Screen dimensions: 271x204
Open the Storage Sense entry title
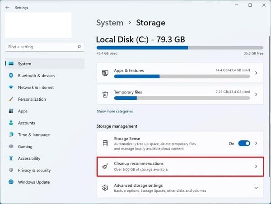point(127,139)
